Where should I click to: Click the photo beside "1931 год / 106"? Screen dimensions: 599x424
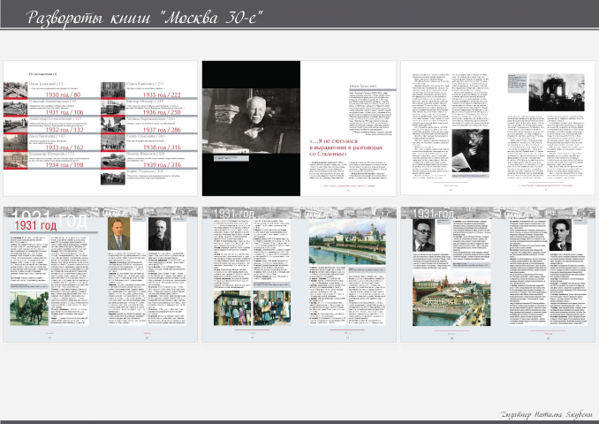tap(15, 108)
